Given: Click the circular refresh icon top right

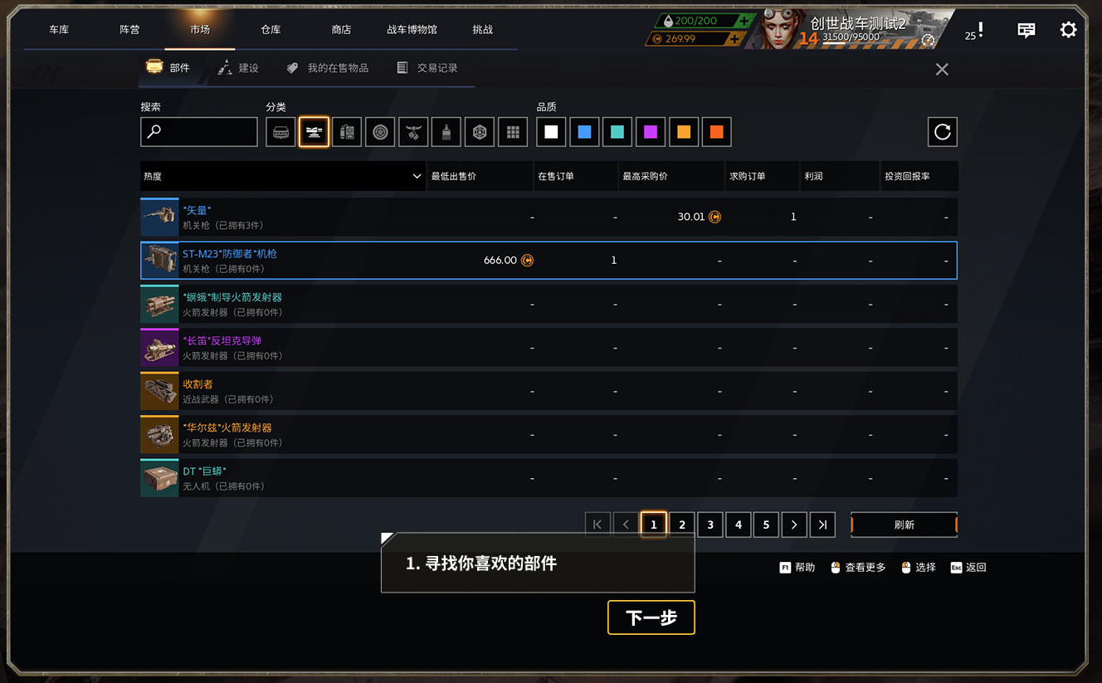Looking at the screenshot, I should pos(942,132).
